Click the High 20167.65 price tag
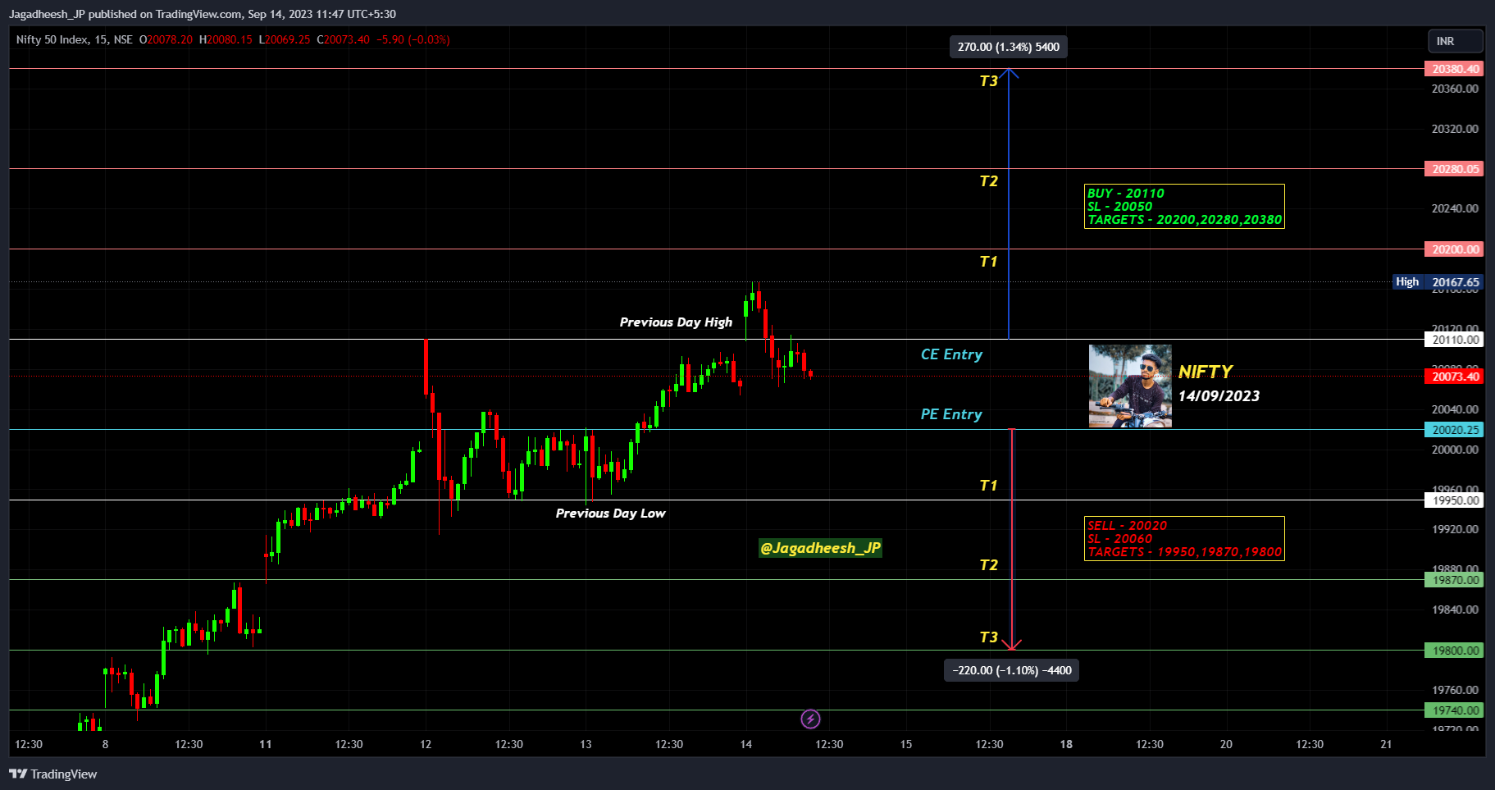This screenshot has height=790, width=1495. [x=1438, y=282]
